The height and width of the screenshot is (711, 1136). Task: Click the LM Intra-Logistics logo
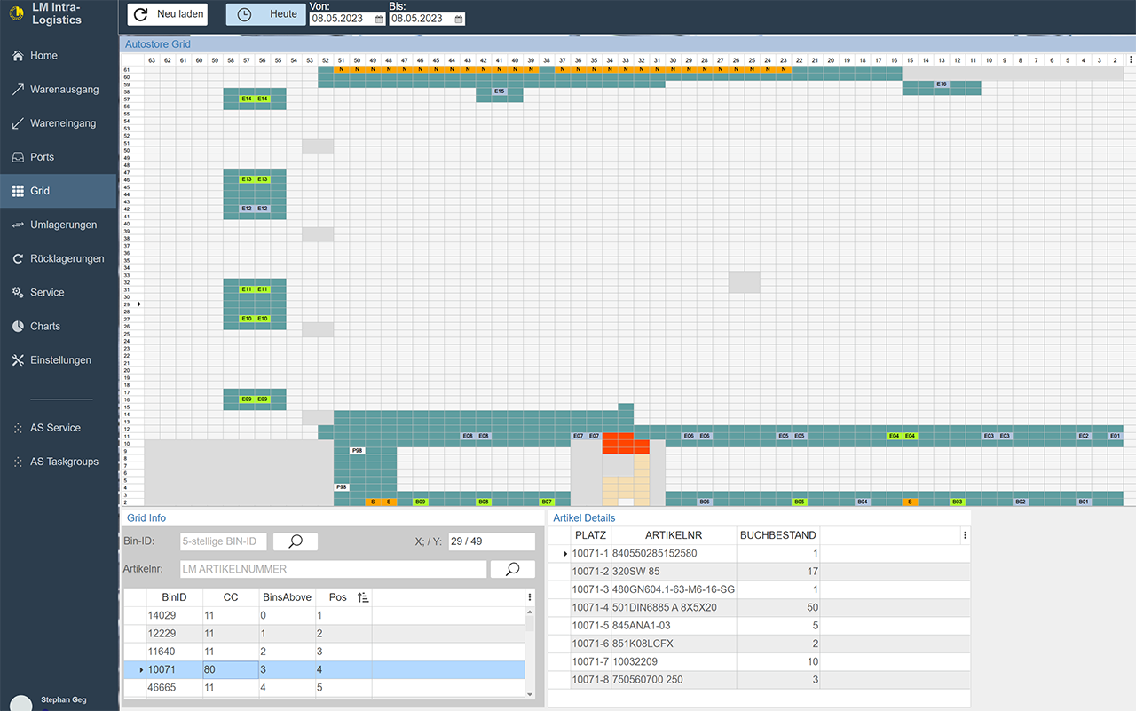16,13
